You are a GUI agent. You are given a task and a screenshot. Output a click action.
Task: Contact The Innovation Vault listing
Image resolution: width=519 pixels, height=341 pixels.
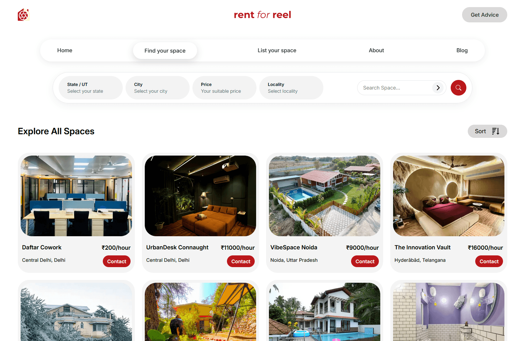[489, 261]
